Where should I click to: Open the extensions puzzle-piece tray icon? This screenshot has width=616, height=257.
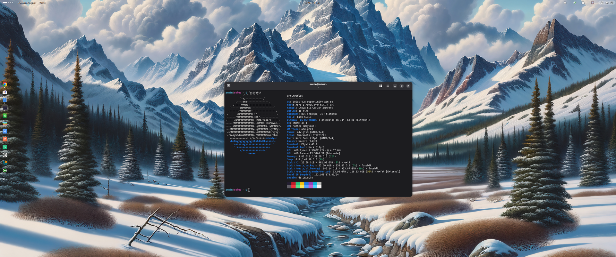[x=583, y=3]
